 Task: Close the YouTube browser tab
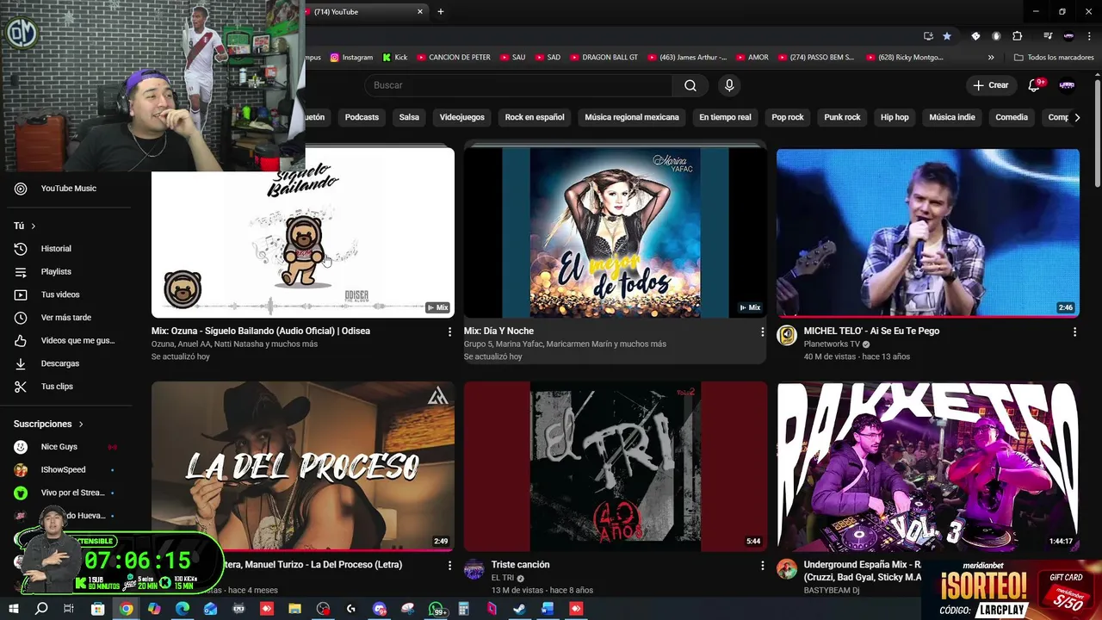[x=420, y=12]
